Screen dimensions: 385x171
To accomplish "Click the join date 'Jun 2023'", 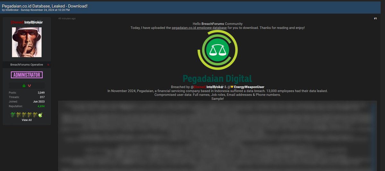I will [39, 101].
